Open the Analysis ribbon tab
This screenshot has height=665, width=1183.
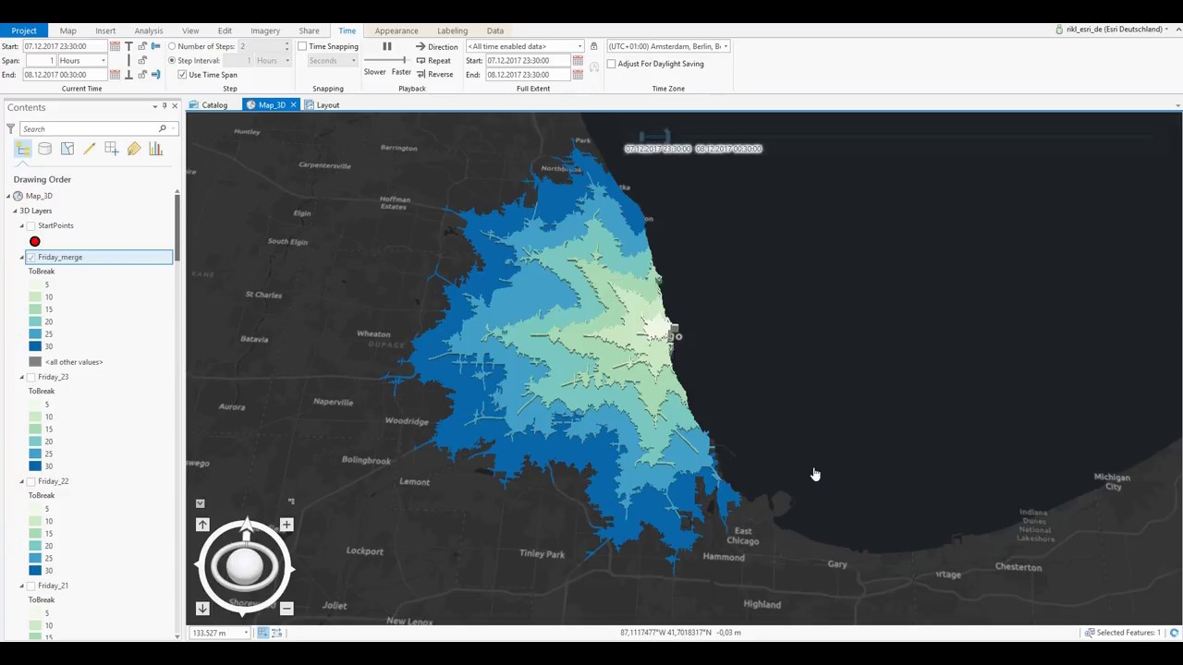pos(149,30)
